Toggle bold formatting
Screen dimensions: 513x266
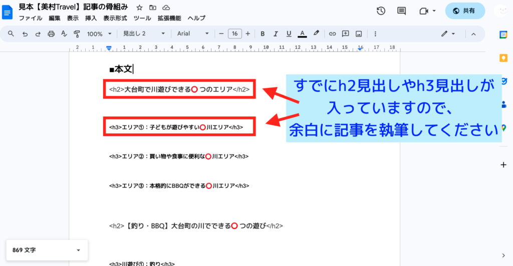pos(262,34)
